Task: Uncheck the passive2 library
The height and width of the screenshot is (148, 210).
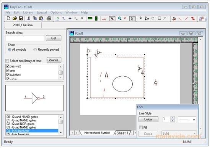Action: point(8,66)
